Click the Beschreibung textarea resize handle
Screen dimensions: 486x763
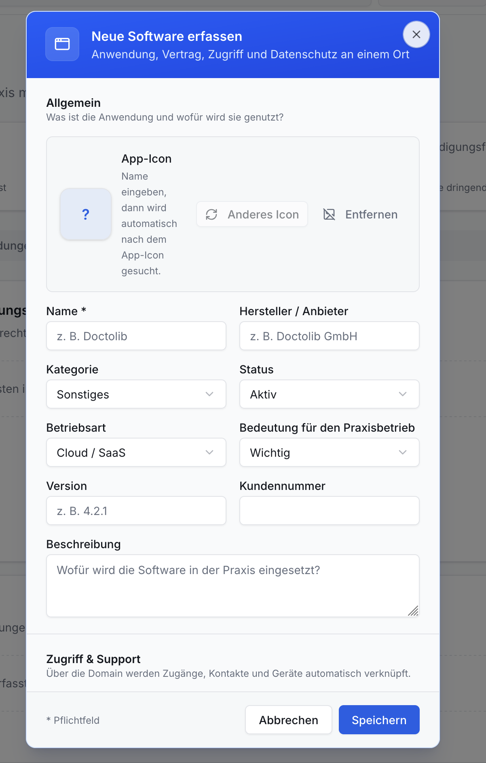point(414,611)
